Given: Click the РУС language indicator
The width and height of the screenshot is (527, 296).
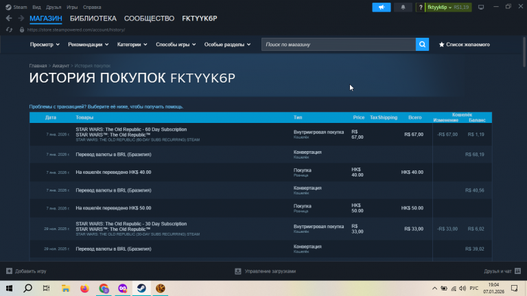Looking at the screenshot, I should click(474, 288).
